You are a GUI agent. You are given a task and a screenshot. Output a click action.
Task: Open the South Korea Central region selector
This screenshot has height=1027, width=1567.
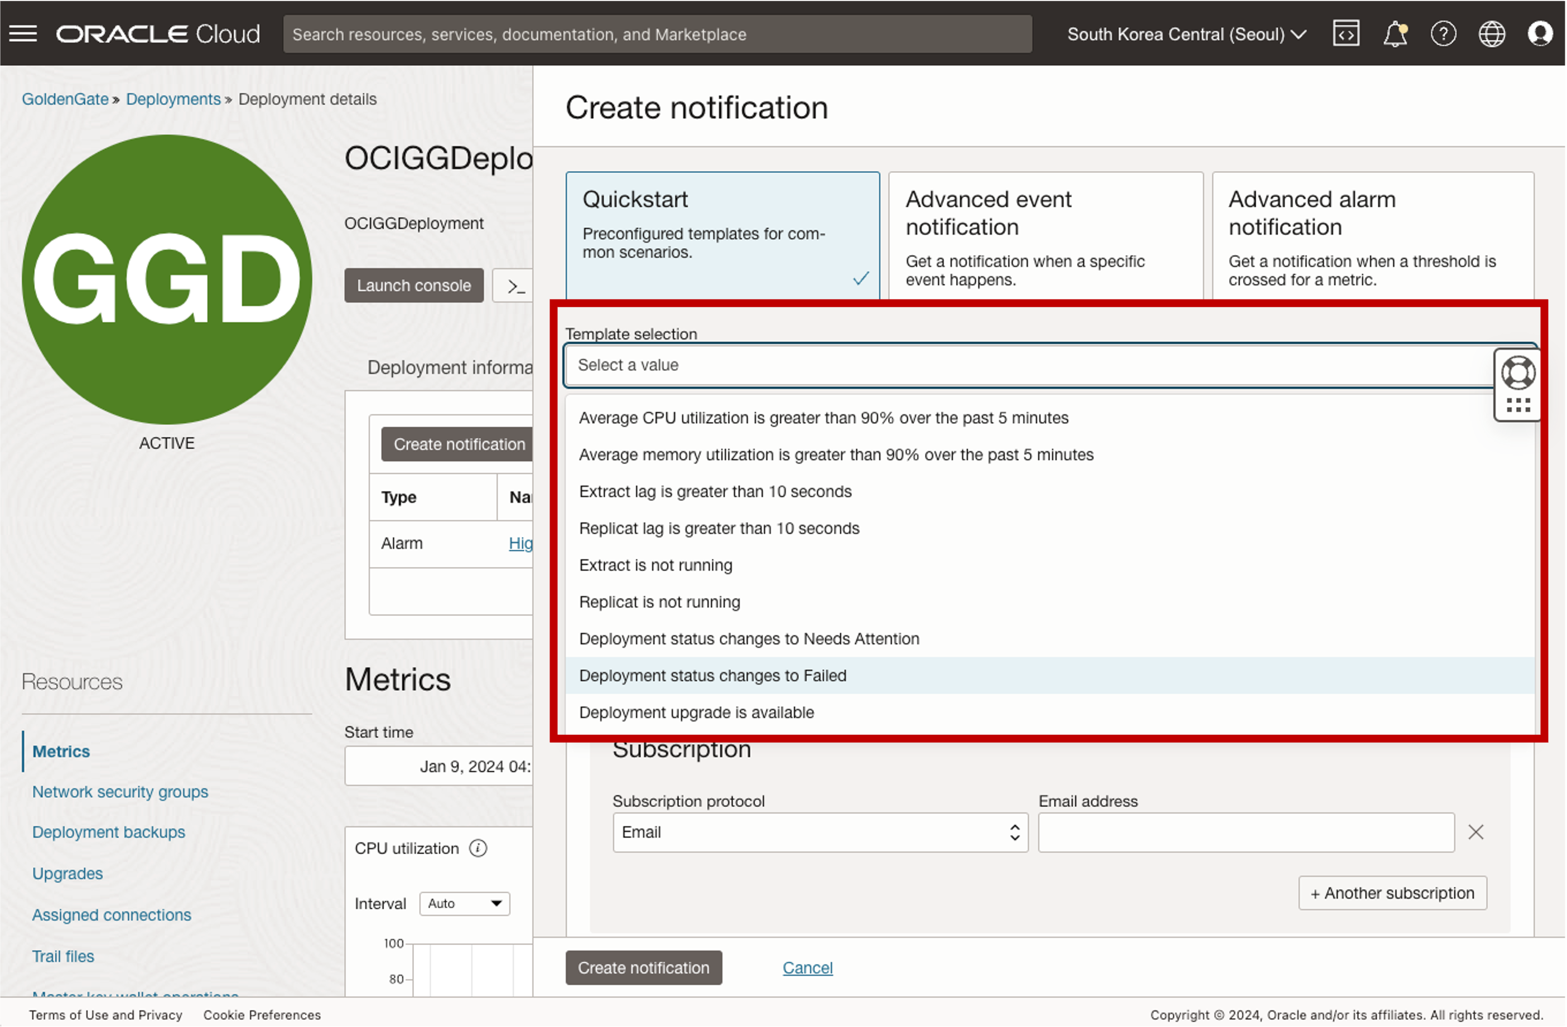pos(1187,33)
